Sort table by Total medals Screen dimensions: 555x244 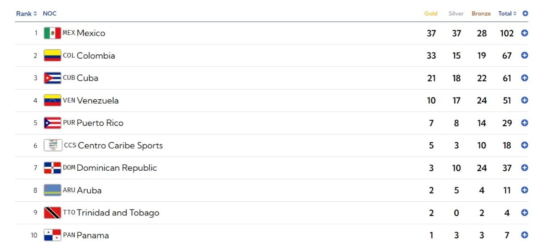coord(507,13)
